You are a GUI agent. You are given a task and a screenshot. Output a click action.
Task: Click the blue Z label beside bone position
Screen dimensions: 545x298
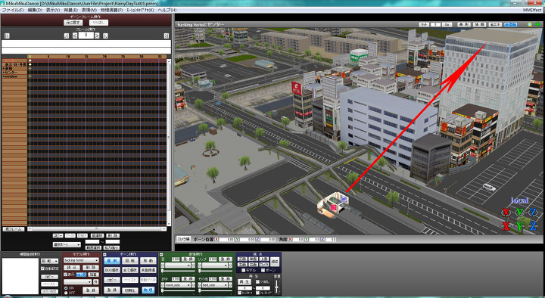click(x=258, y=239)
